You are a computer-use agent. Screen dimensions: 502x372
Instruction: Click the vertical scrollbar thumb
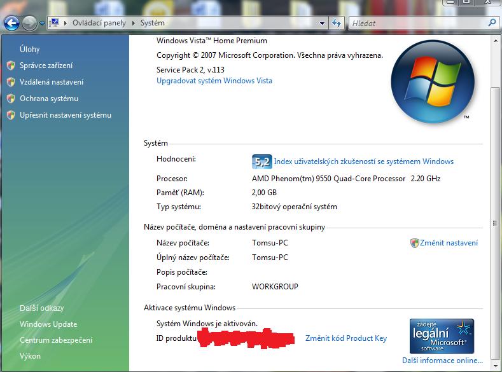pos(495,223)
